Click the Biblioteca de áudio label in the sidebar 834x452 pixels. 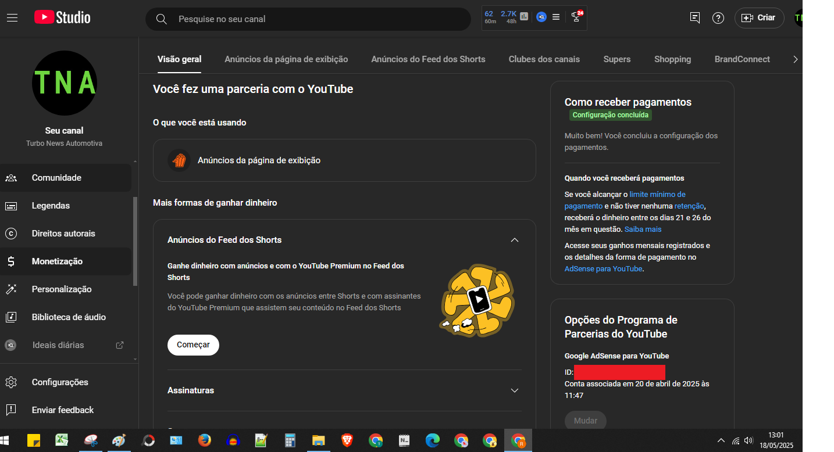pyautogui.click(x=69, y=317)
